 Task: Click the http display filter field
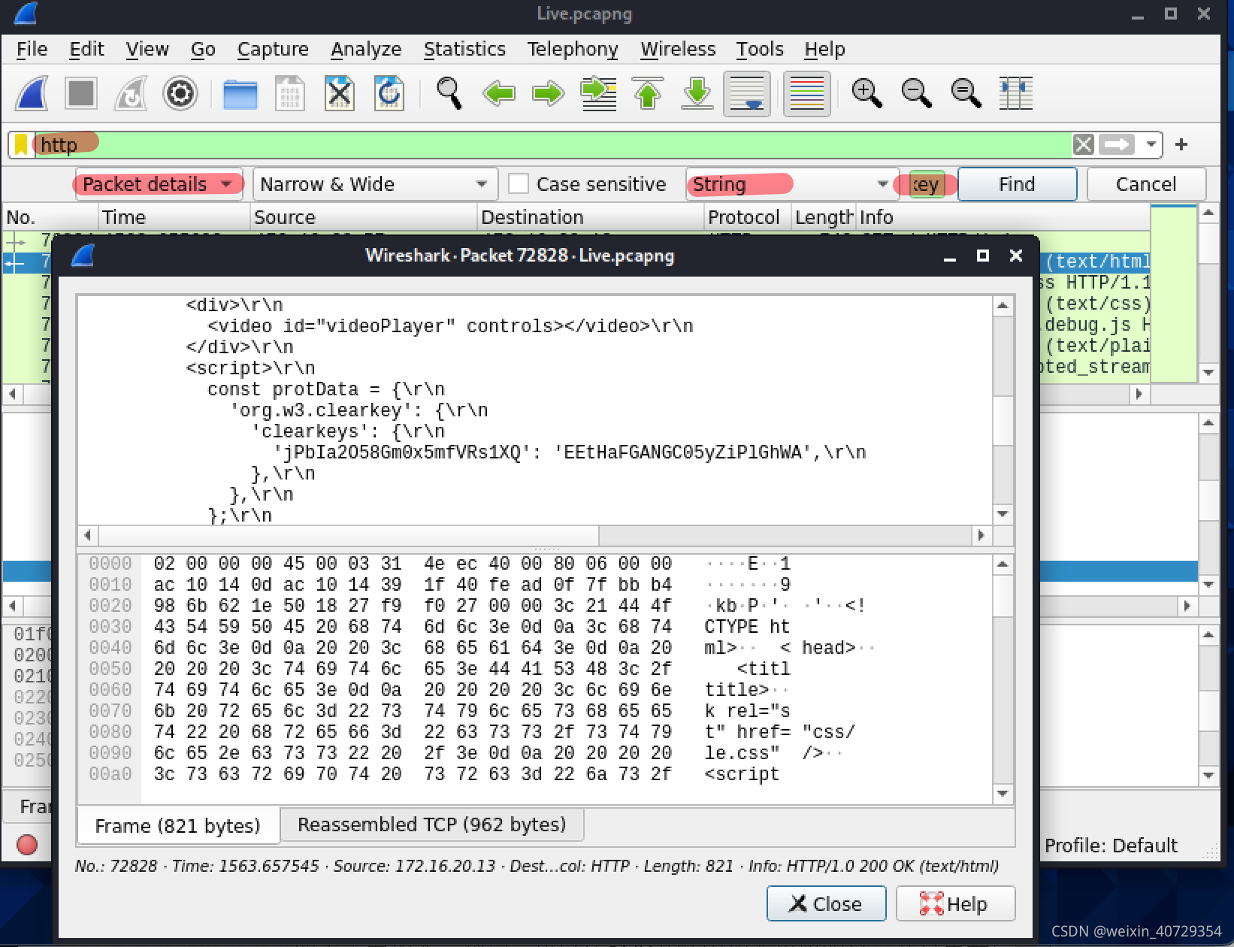(x=552, y=144)
